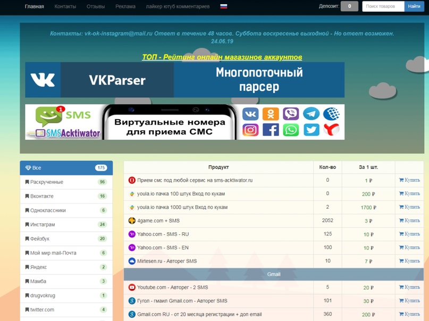Viewport: 429px width, 321px height.
Task: Select the Вконтакте category
Action: click(66, 196)
